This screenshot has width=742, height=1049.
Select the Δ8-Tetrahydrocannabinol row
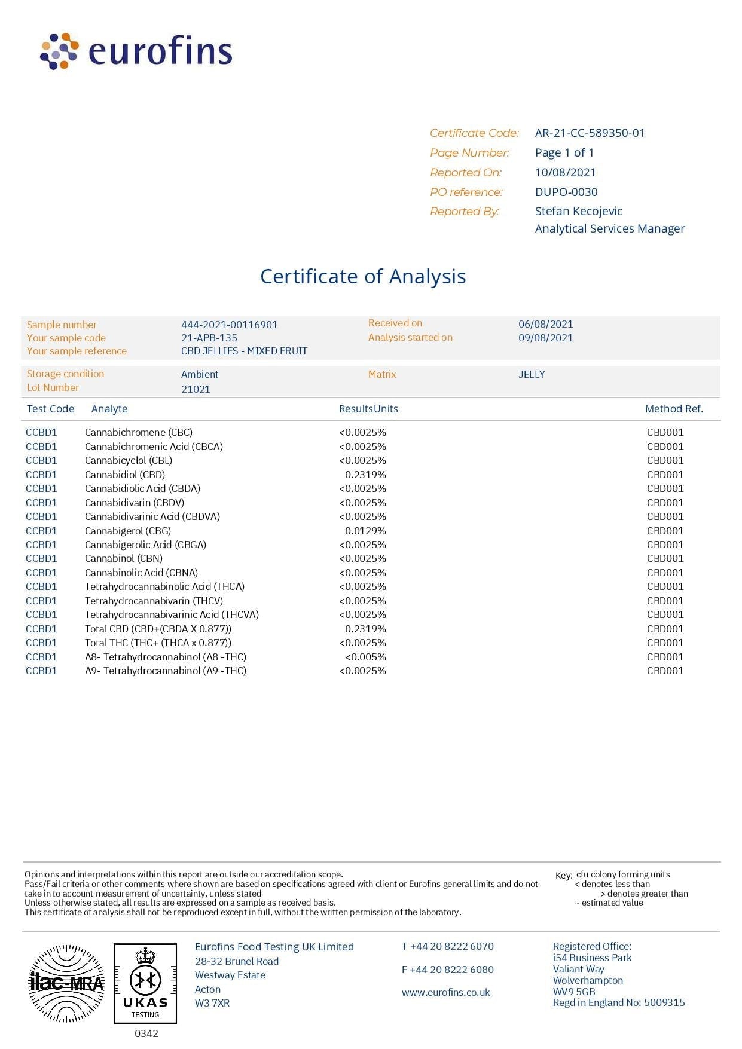pos(166,657)
